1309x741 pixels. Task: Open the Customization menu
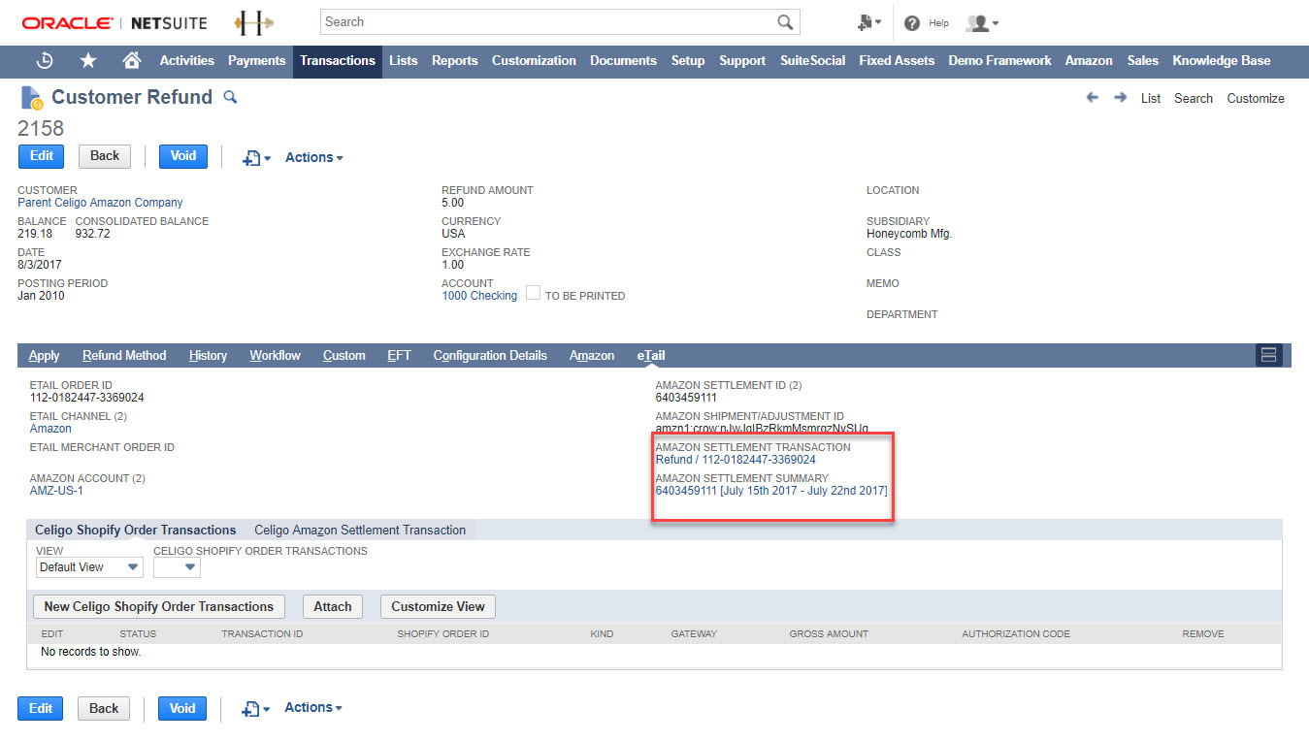coord(534,60)
